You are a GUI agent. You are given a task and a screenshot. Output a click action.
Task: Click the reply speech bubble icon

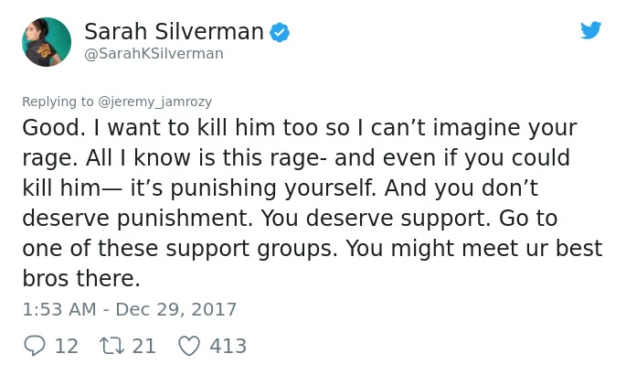(x=33, y=346)
